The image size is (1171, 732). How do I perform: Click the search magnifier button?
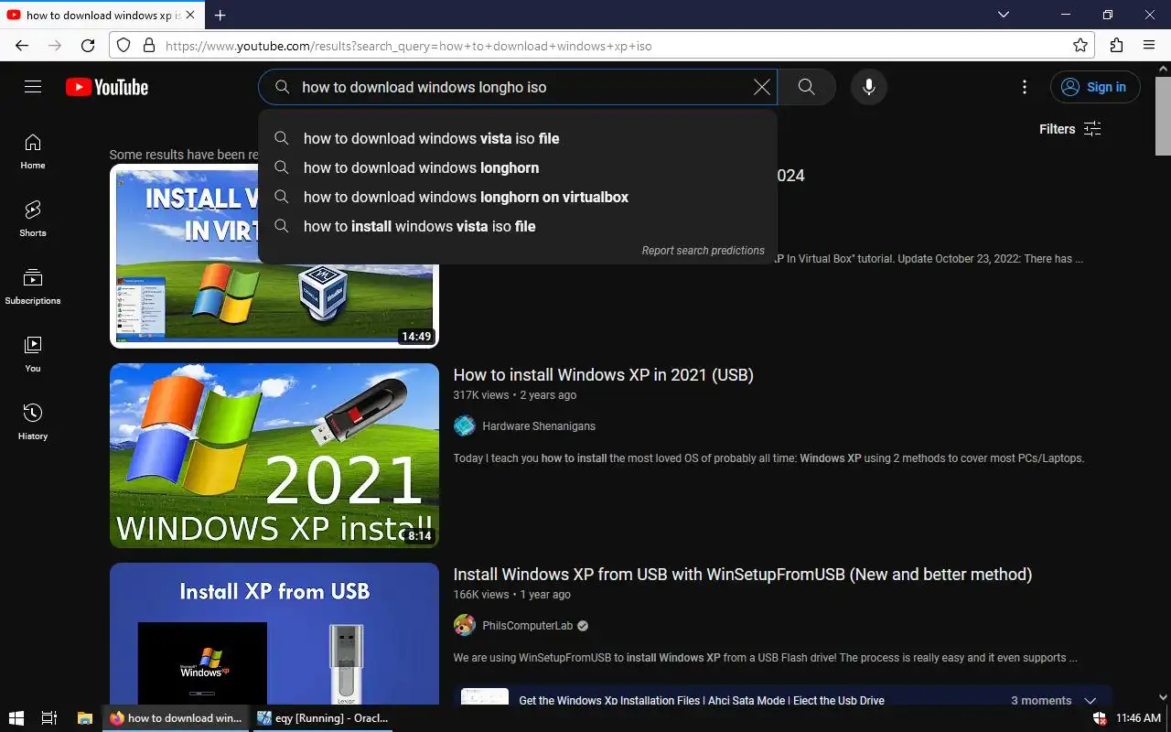806,87
